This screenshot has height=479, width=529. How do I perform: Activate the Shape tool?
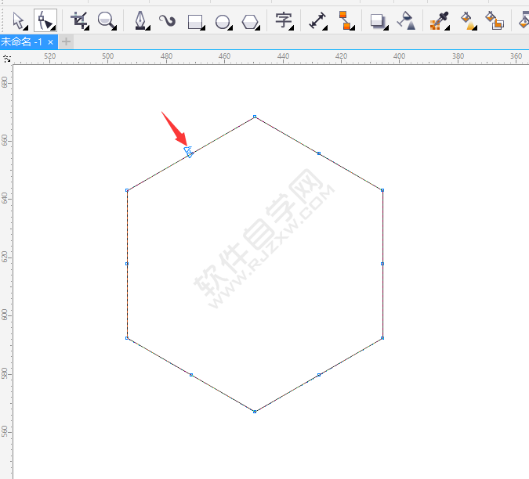coord(45,20)
